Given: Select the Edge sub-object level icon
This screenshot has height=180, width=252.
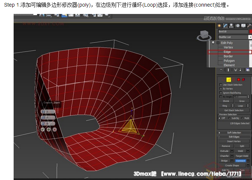Looking at the screenshot, I should pyautogui.click(x=229, y=79).
